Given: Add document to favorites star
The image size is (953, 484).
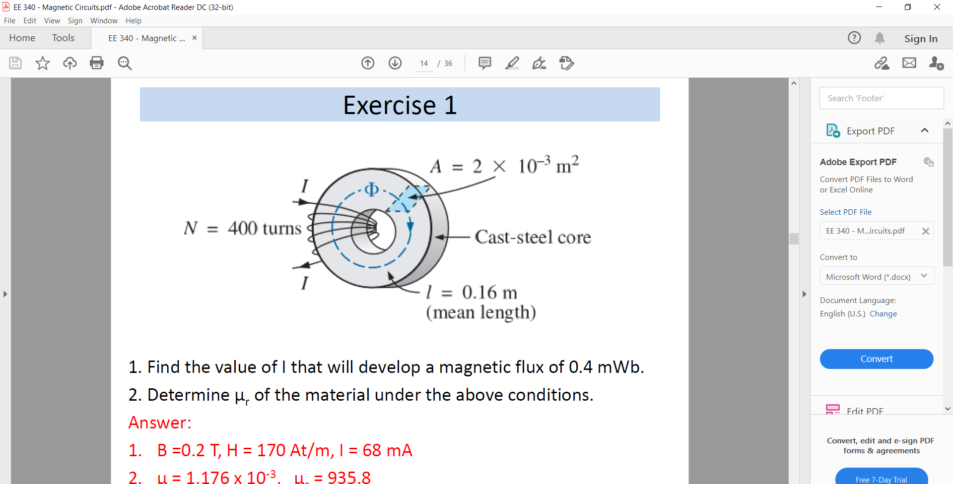Looking at the screenshot, I should (x=42, y=63).
